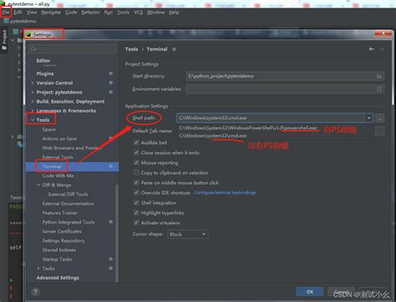Click project-level icon beside Startup Tasks
396x302 pixels.
pos(111,259)
